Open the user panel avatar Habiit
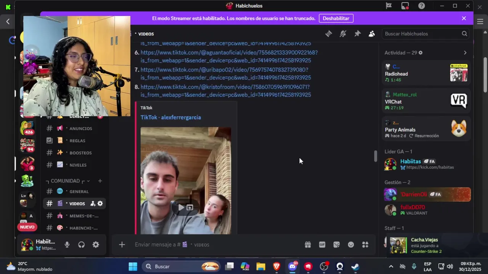Screen dimensions: 488x274 tap(27, 245)
